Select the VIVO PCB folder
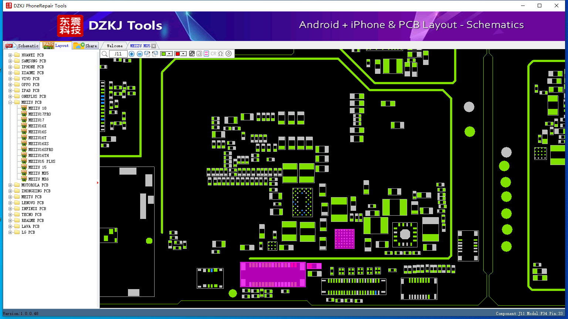This screenshot has width=568, height=319. [30, 79]
